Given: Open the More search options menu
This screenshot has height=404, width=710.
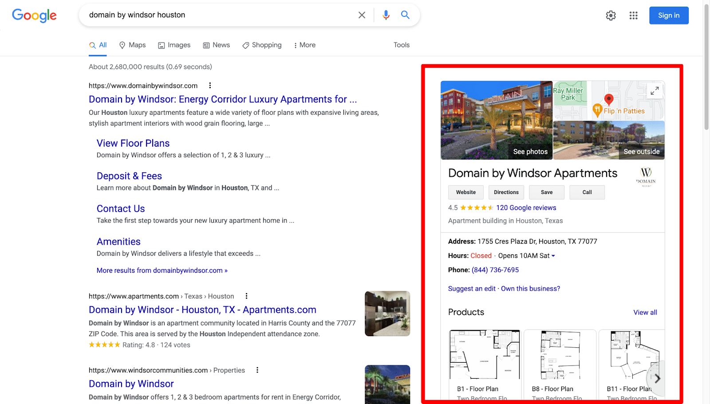Looking at the screenshot, I should 304,45.
